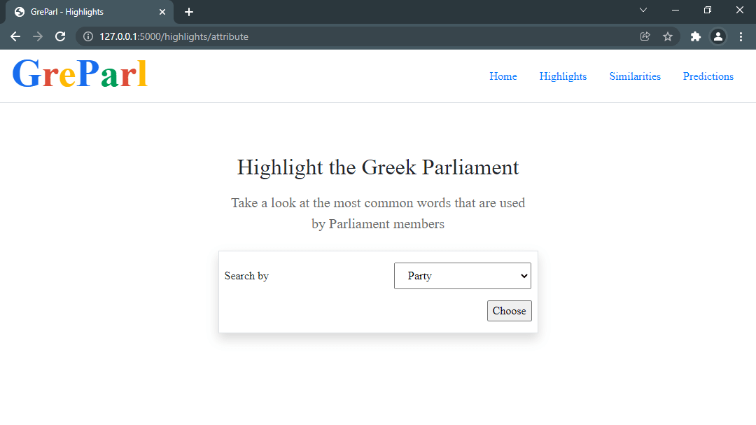Click the GreParl logo to go home
Viewport: 756px width, 425px height.
(x=79, y=74)
